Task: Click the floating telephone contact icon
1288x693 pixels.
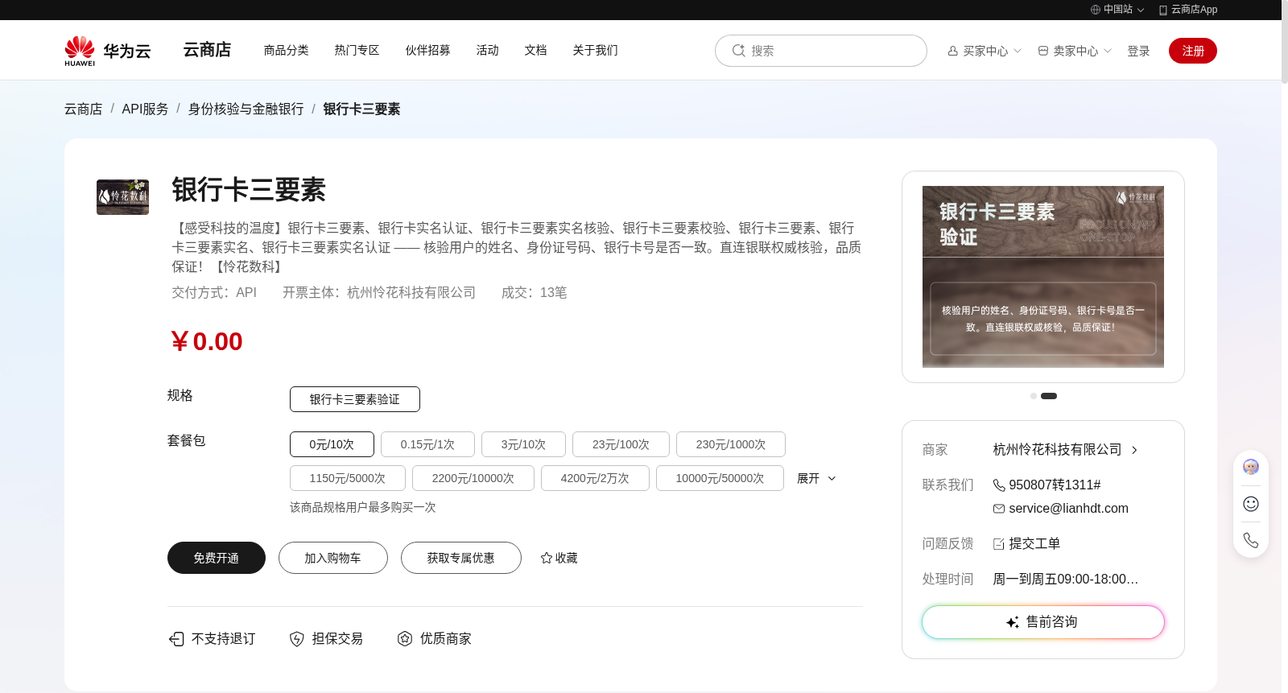Action: [1251, 540]
